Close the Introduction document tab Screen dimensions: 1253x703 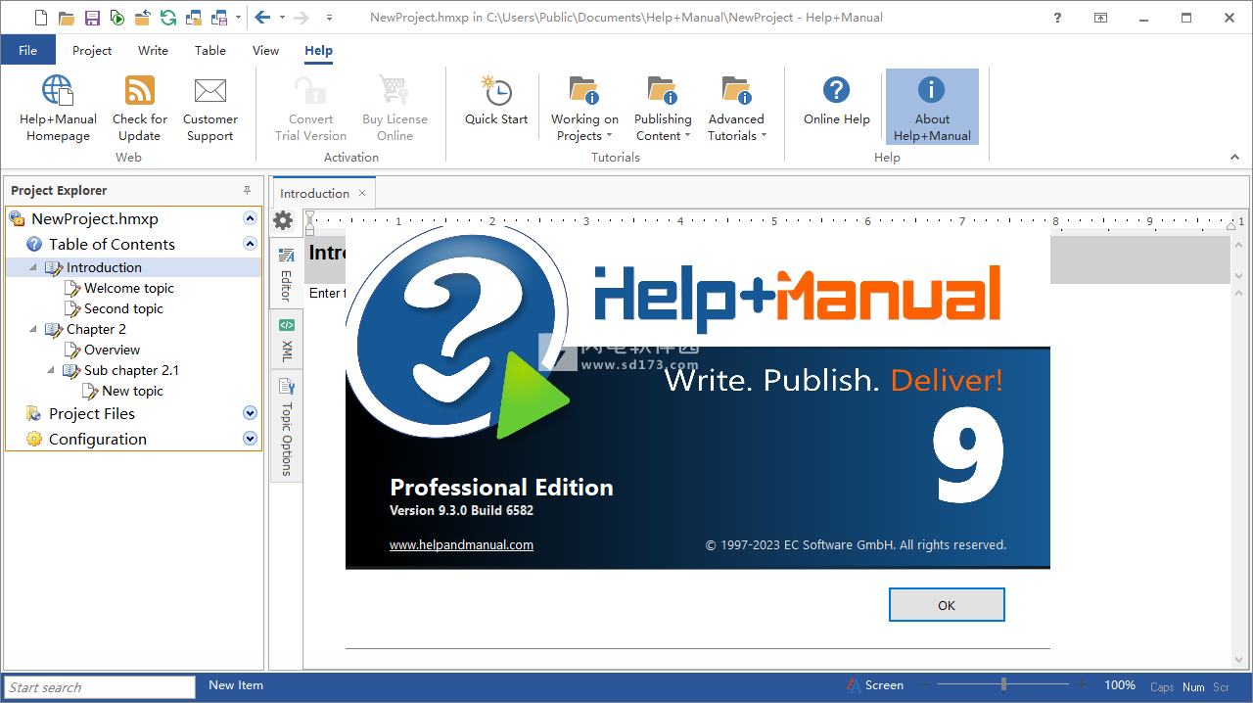(x=362, y=193)
